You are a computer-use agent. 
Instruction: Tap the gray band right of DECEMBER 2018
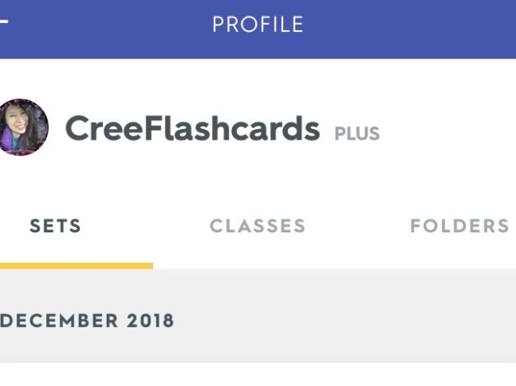point(346,320)
